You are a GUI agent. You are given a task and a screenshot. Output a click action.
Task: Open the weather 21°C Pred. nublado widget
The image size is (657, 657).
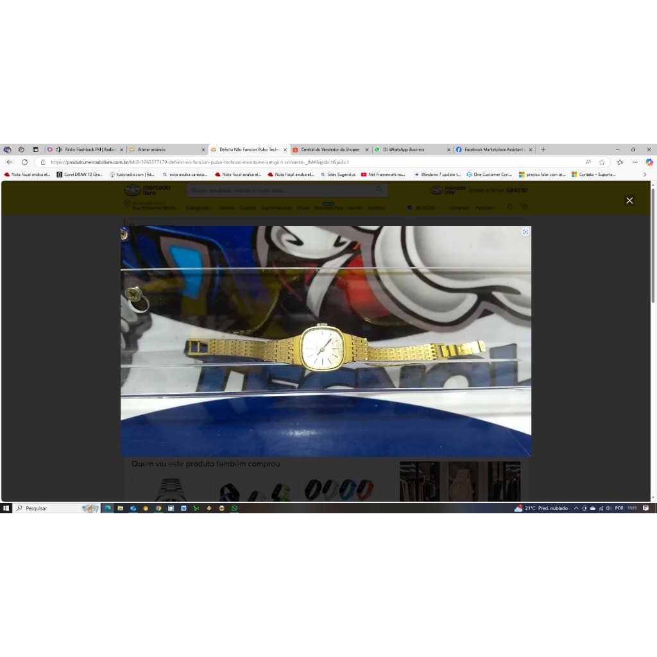pyautogui.click(x=541, y=508)
